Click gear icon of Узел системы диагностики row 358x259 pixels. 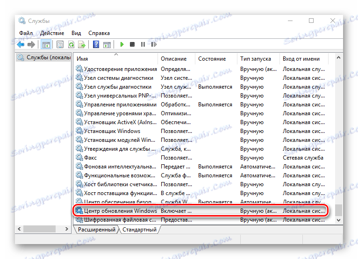coord(79,77)
